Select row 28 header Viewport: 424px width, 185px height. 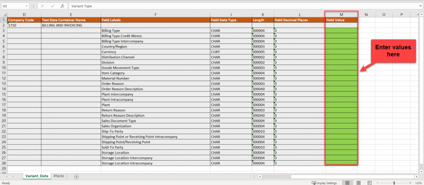point(3,163)
